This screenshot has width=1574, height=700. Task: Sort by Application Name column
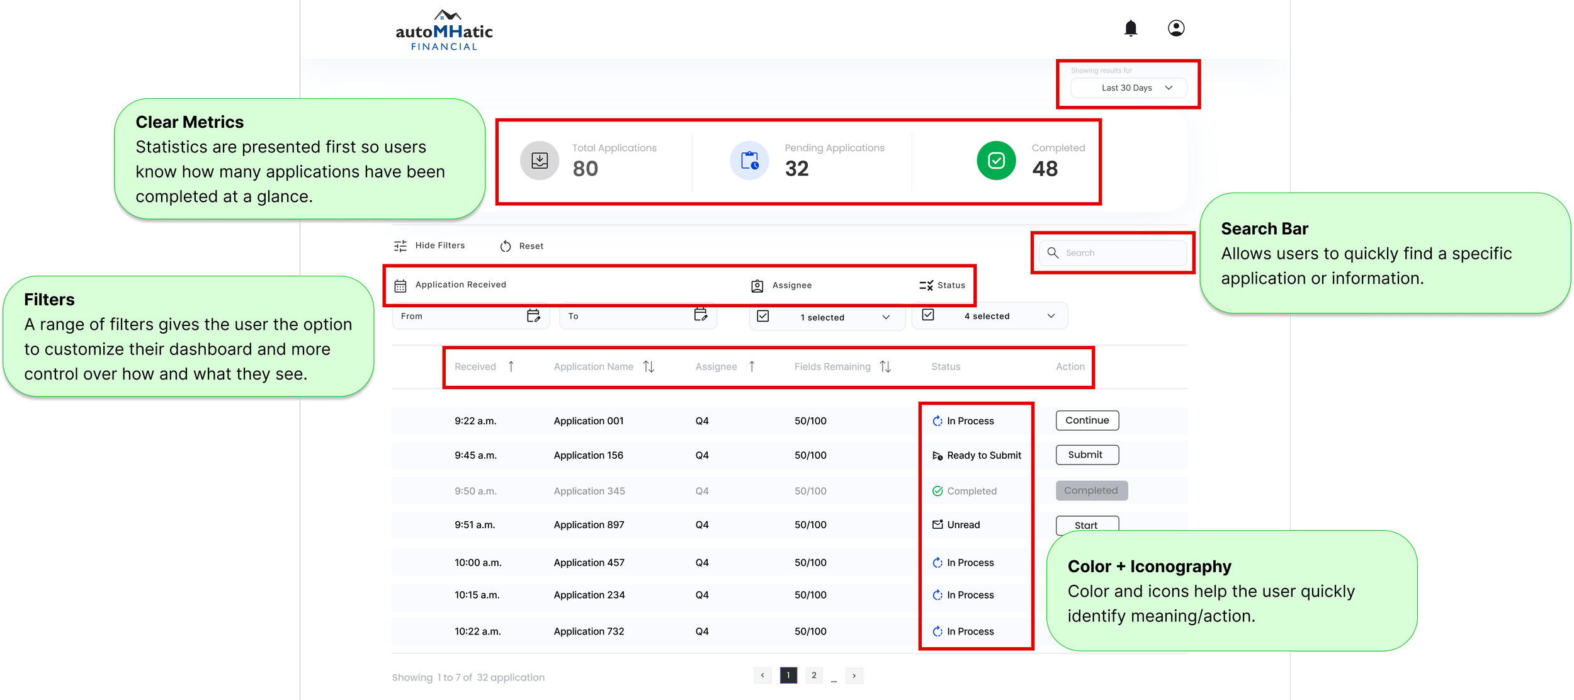tap(648, 367)
